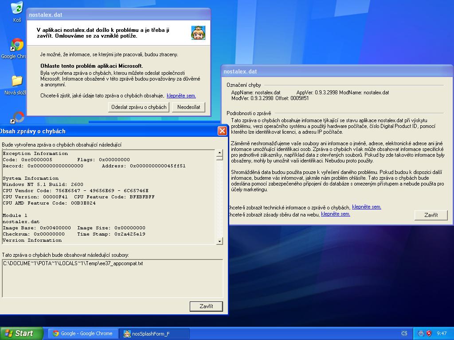Viewport: 454px width, 340px height.
Task: Click 'Image Base: 0x00400000' text
Action: point(37,228)
